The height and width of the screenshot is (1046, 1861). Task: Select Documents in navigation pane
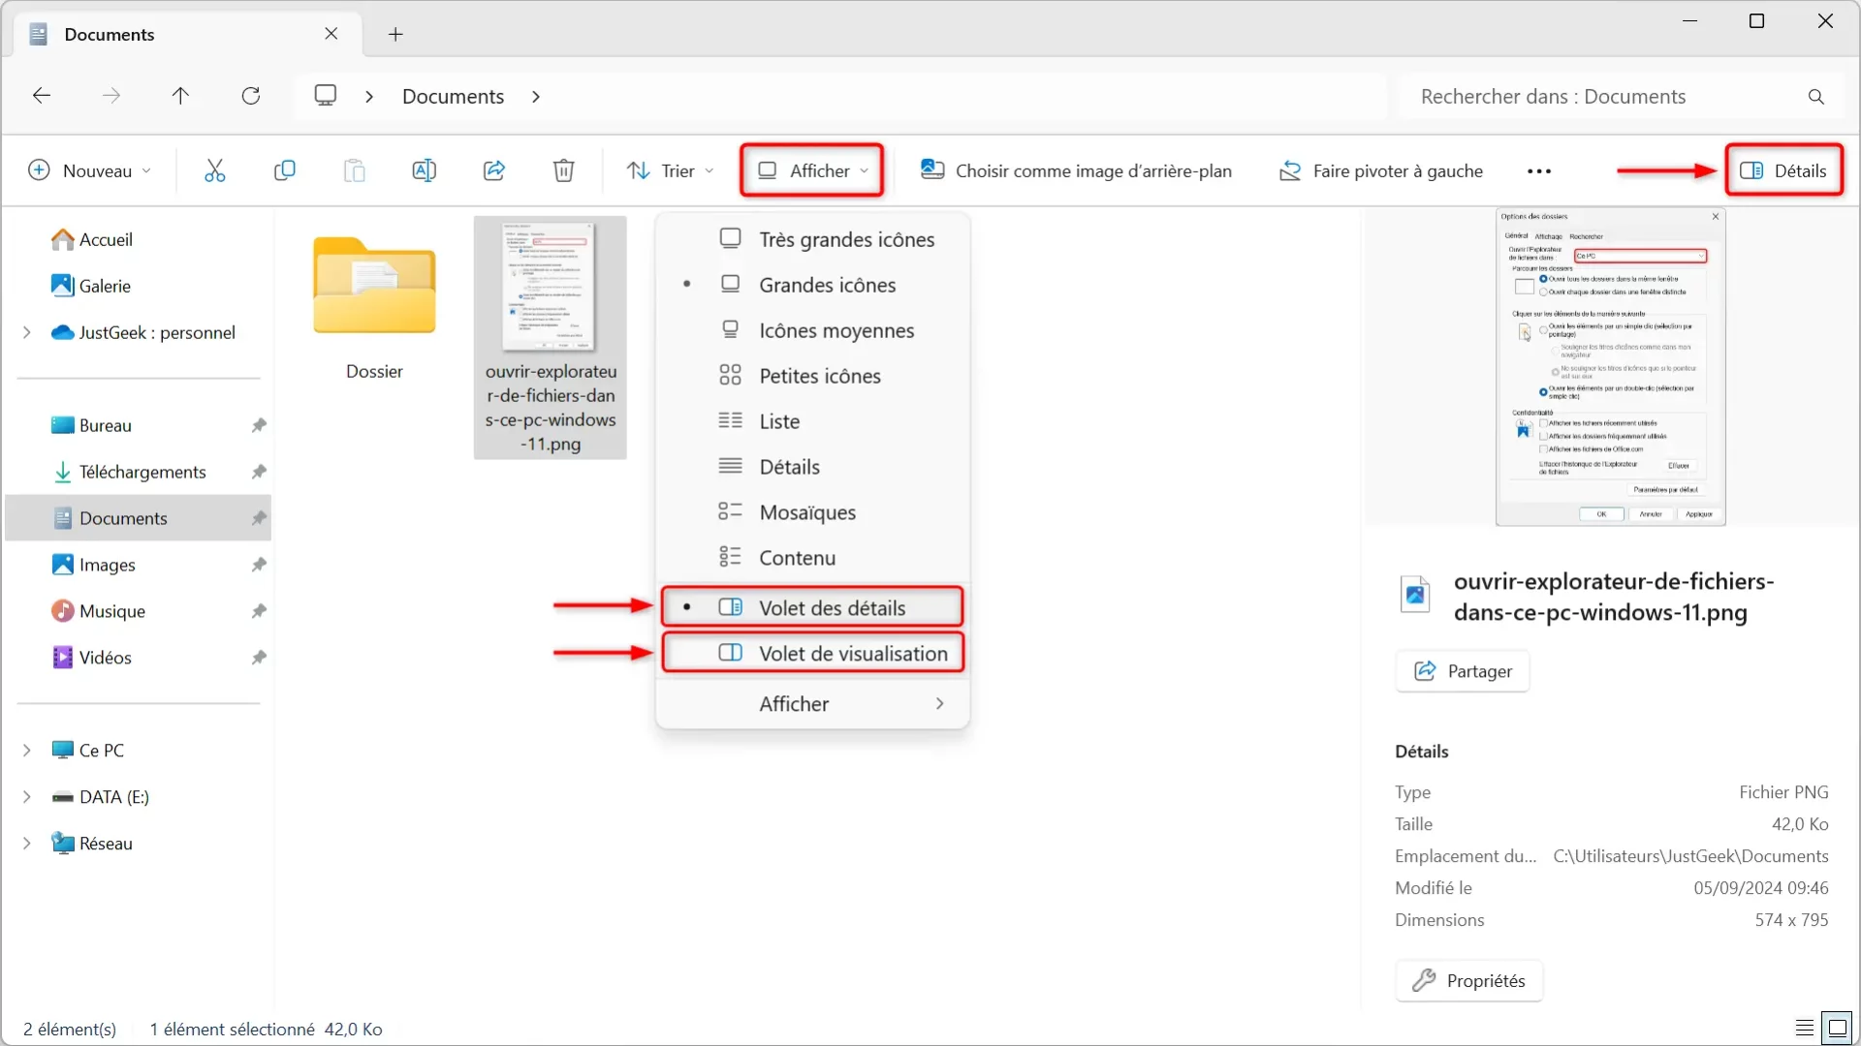140,518
